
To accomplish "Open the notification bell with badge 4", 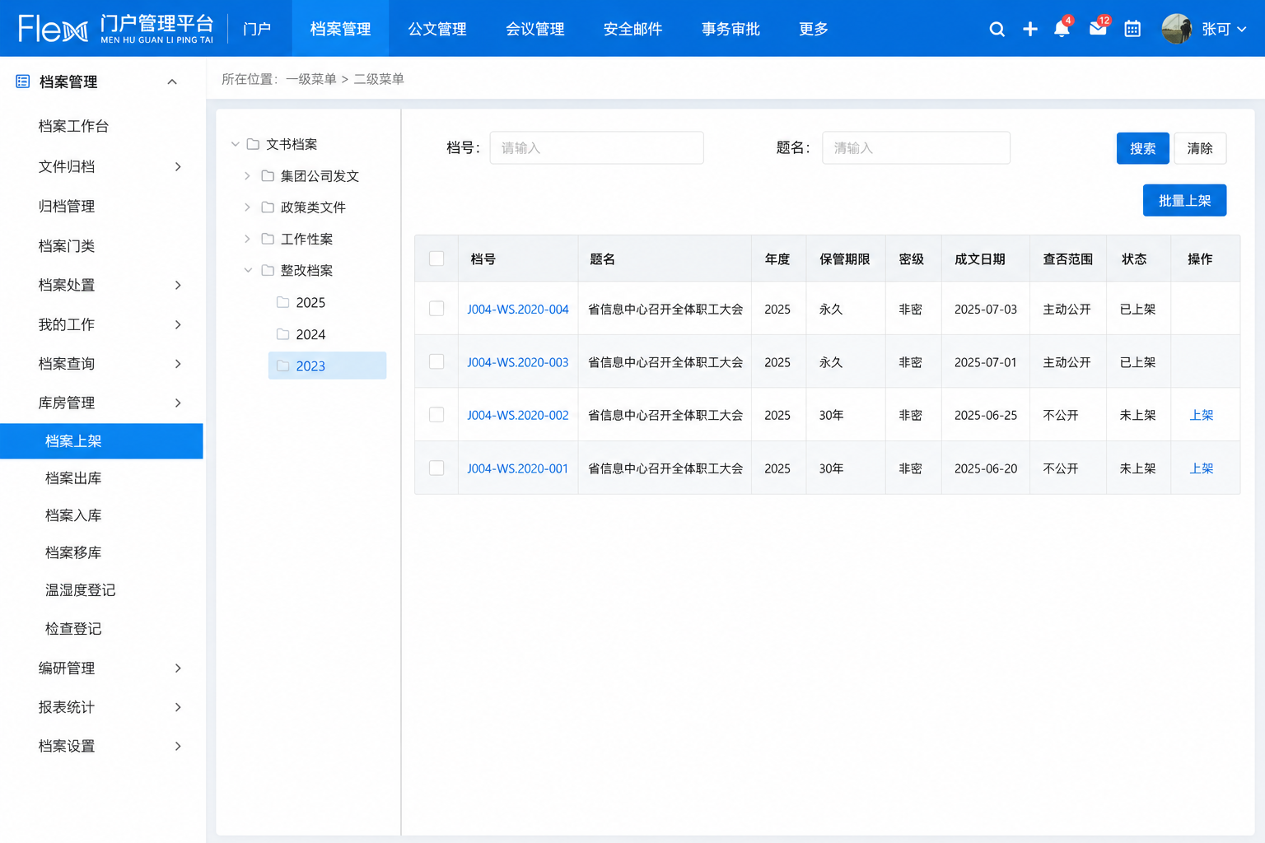I will (1062, 29).
